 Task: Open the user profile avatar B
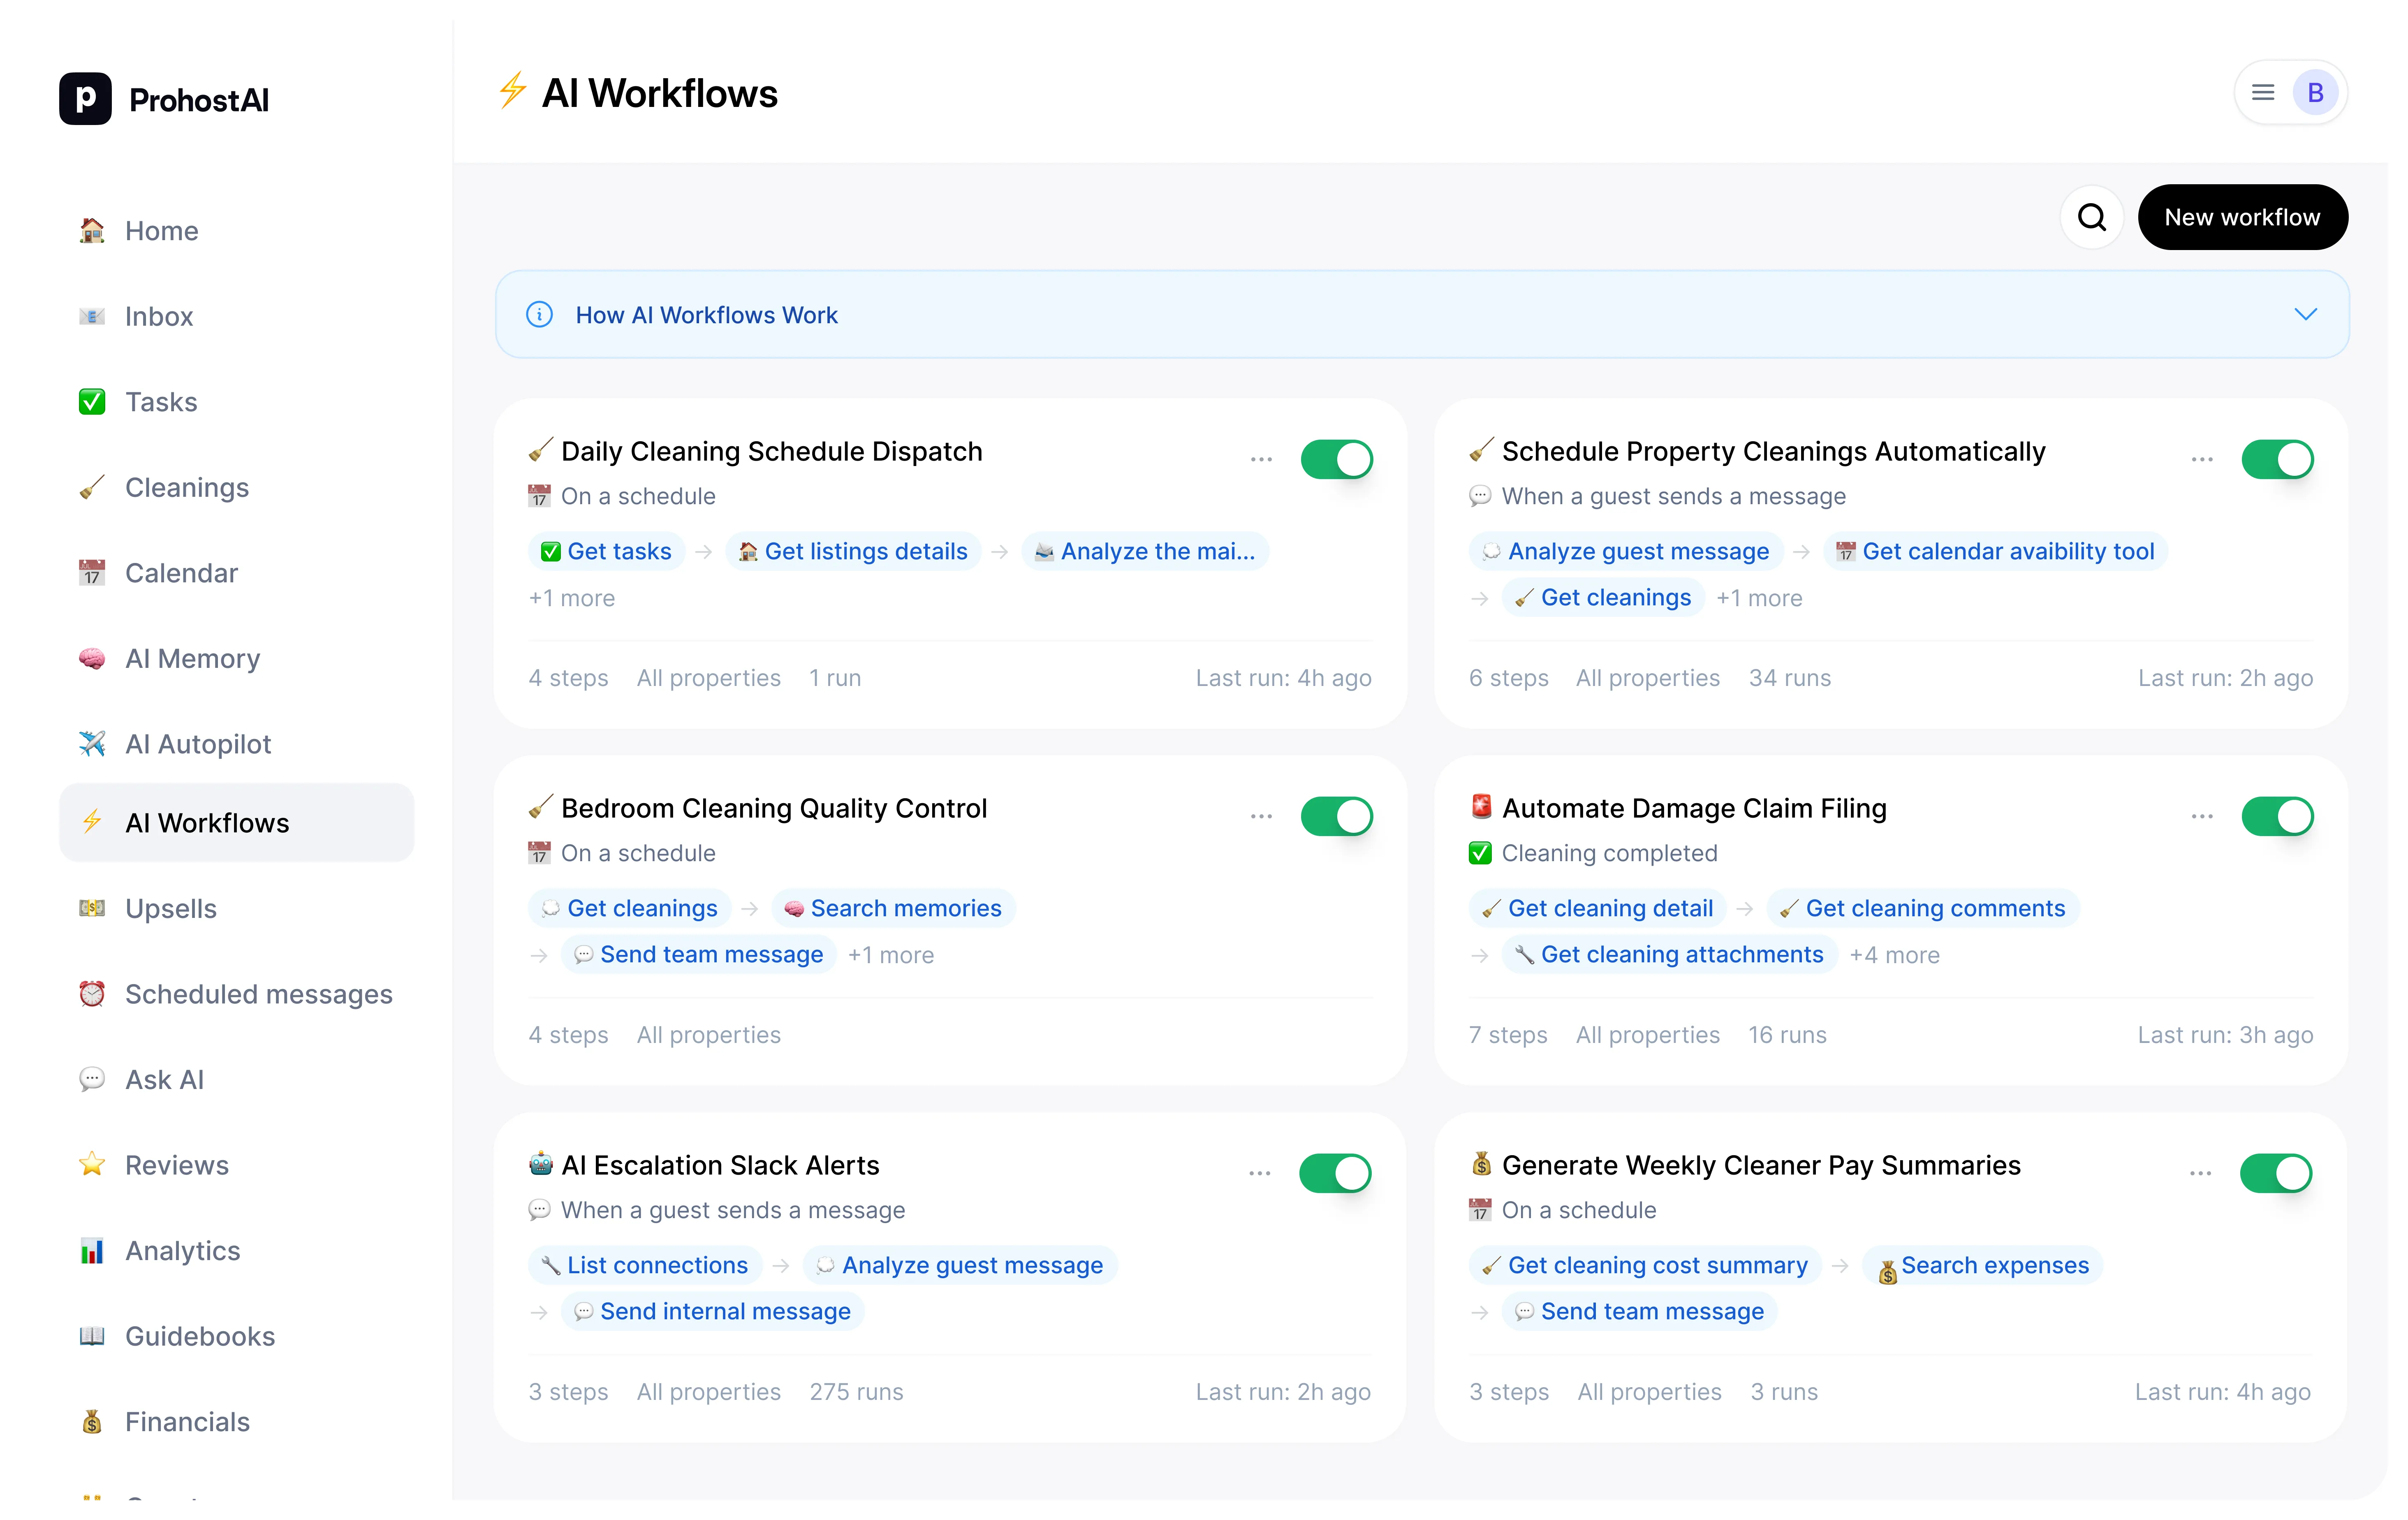2317,92
